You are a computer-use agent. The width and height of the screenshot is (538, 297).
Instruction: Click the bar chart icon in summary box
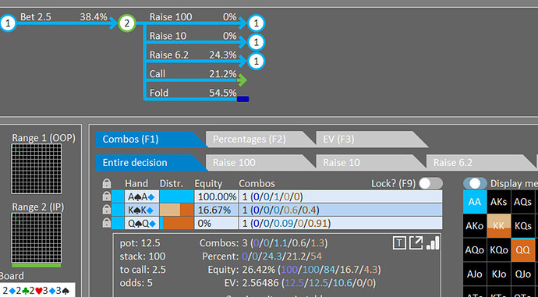pos(433,242)
